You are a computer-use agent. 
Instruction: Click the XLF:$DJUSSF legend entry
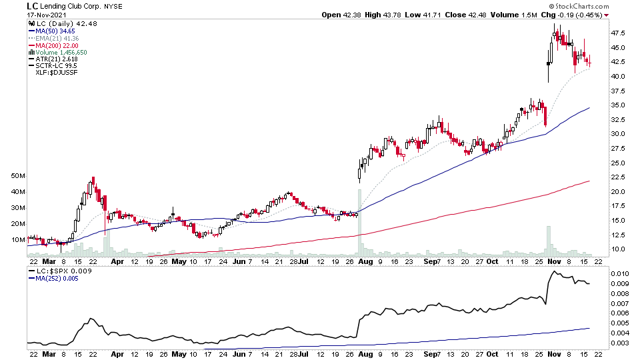(56, 73)
